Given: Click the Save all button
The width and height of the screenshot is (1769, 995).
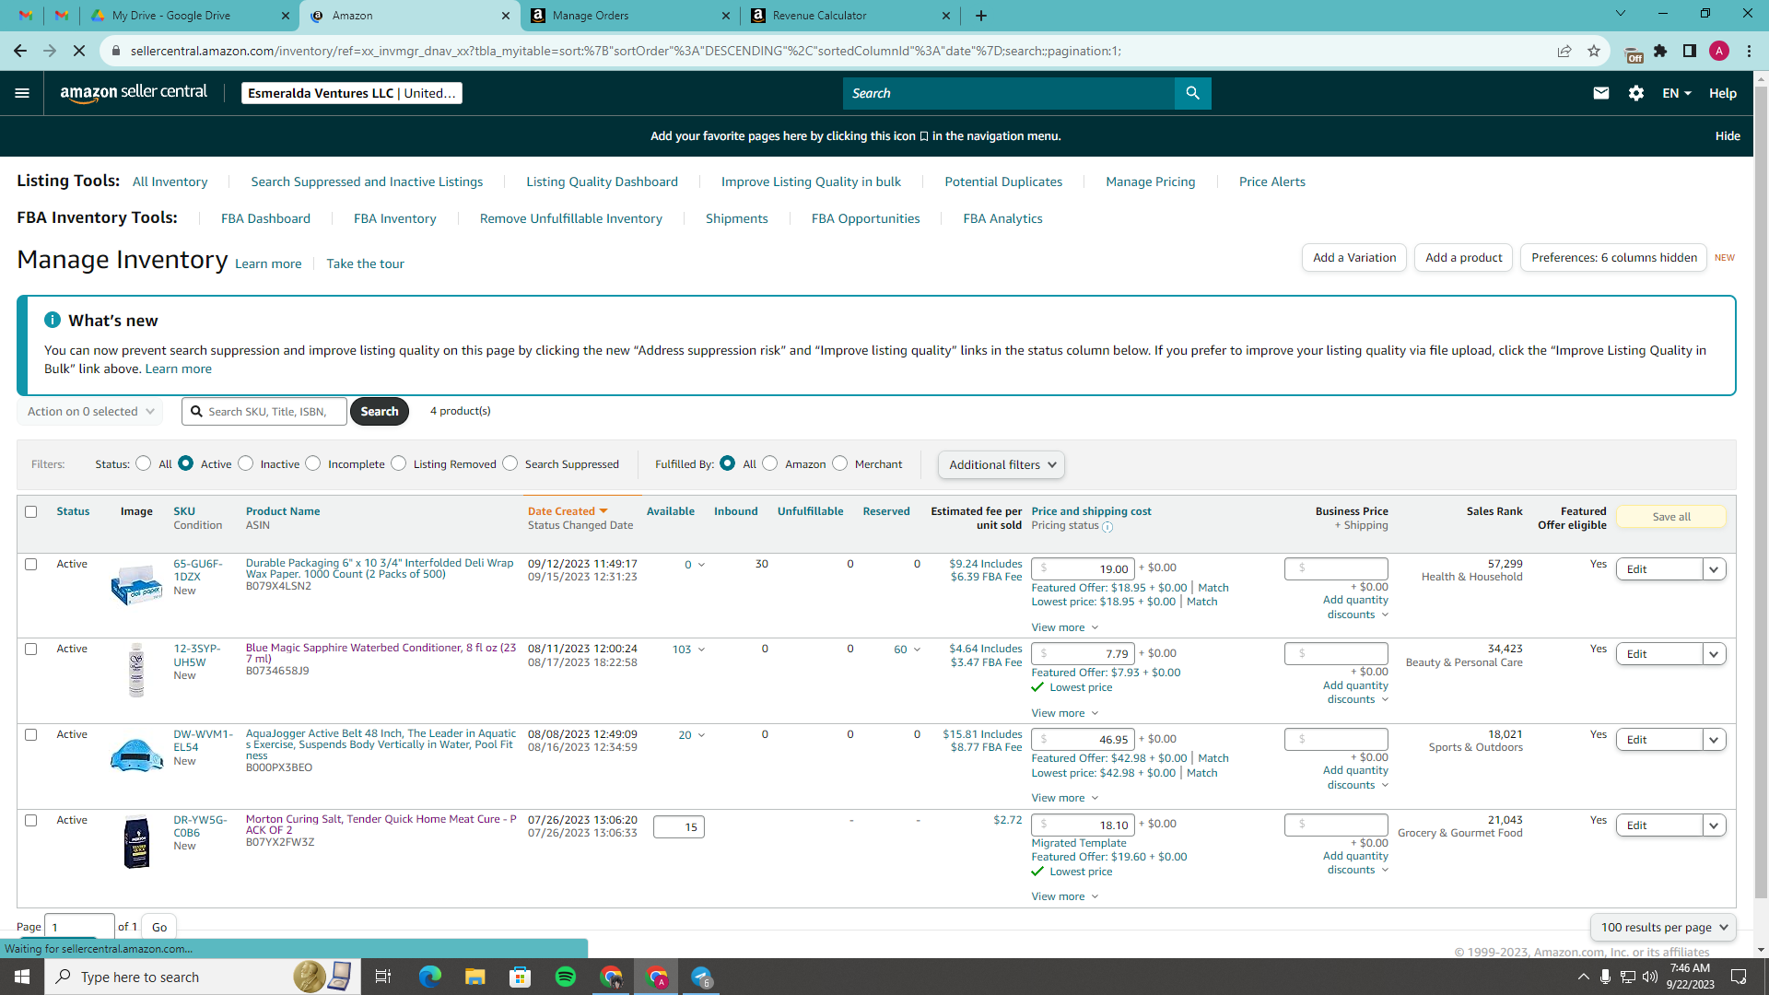Looking at the screenshot, I should pyautogui.click(x=1671, y=517).
